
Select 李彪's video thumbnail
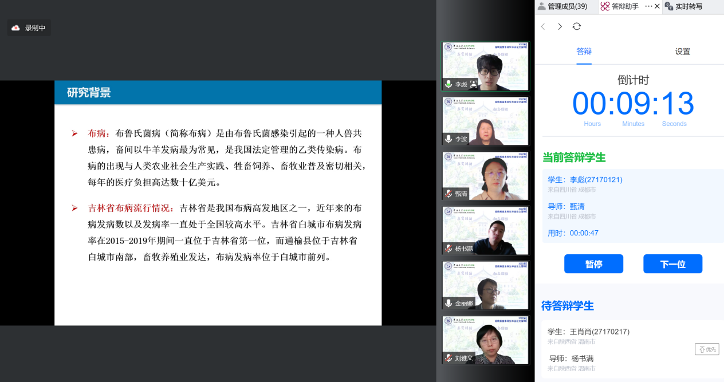(x=486, y=66)
